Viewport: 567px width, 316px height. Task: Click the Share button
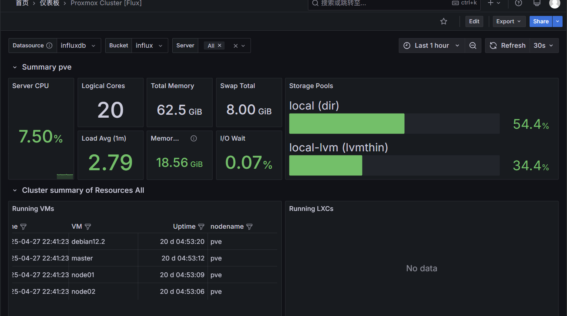click(x=540, y=21)
